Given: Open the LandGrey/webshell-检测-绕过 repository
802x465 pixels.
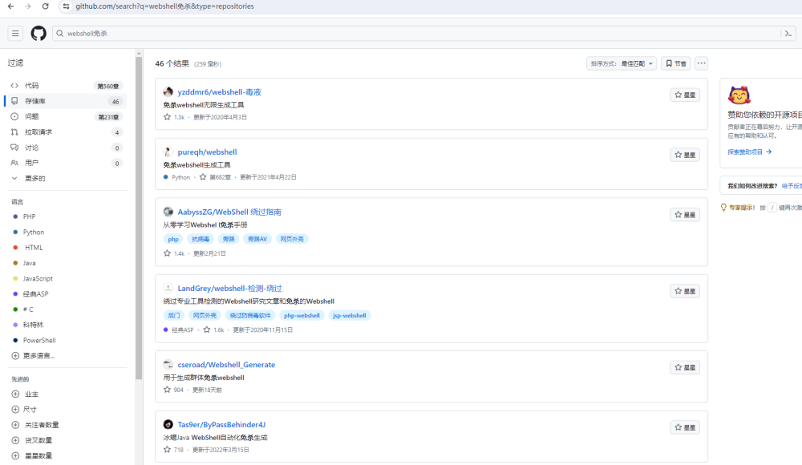Looking at the screenshot, I should 229,289.
